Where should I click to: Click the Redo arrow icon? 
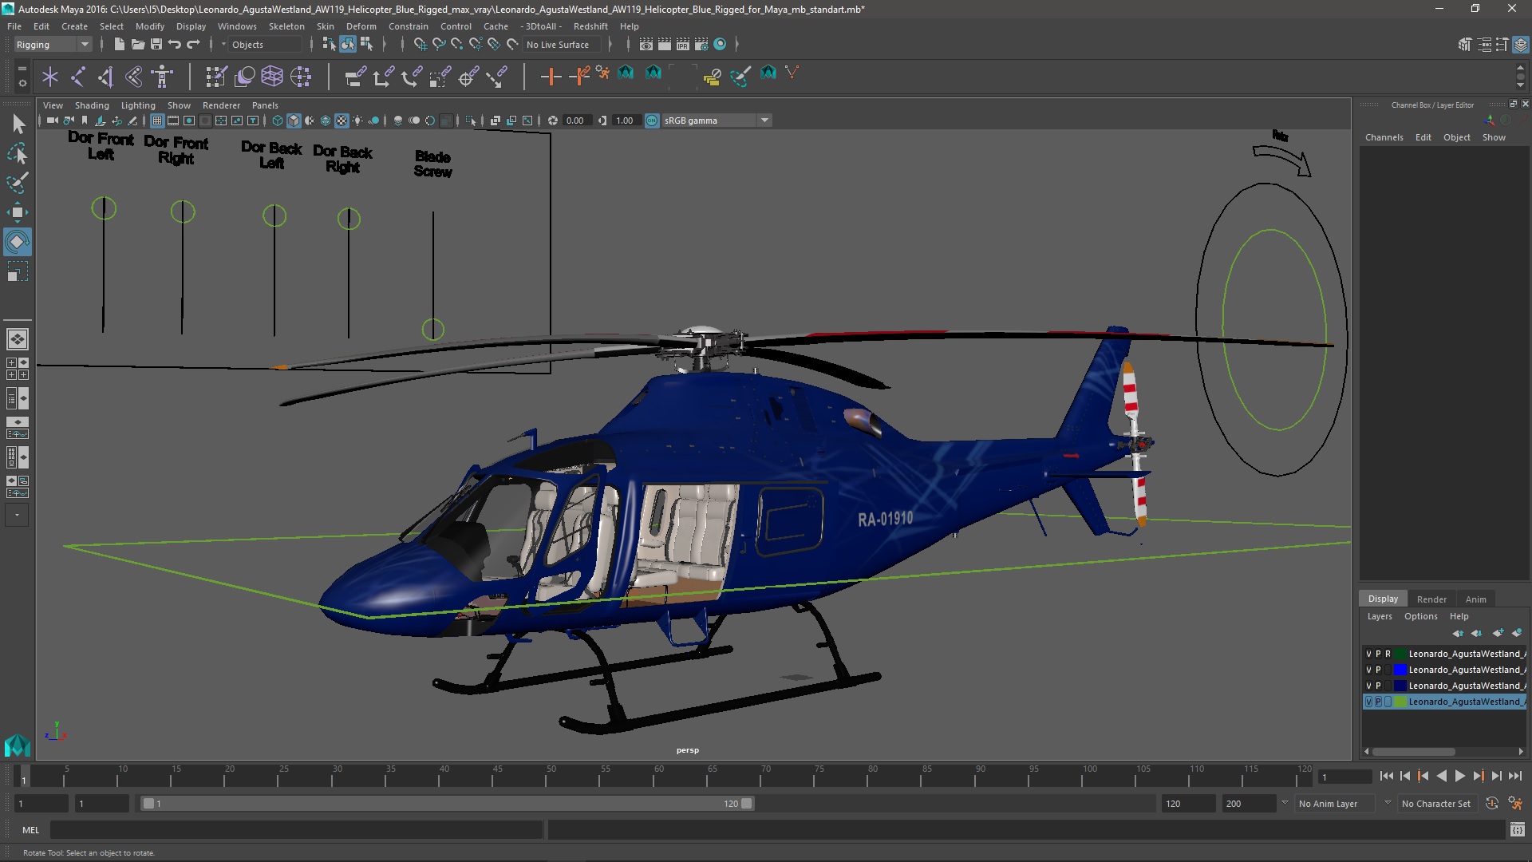pyautogui.click(x=193, y=45)
